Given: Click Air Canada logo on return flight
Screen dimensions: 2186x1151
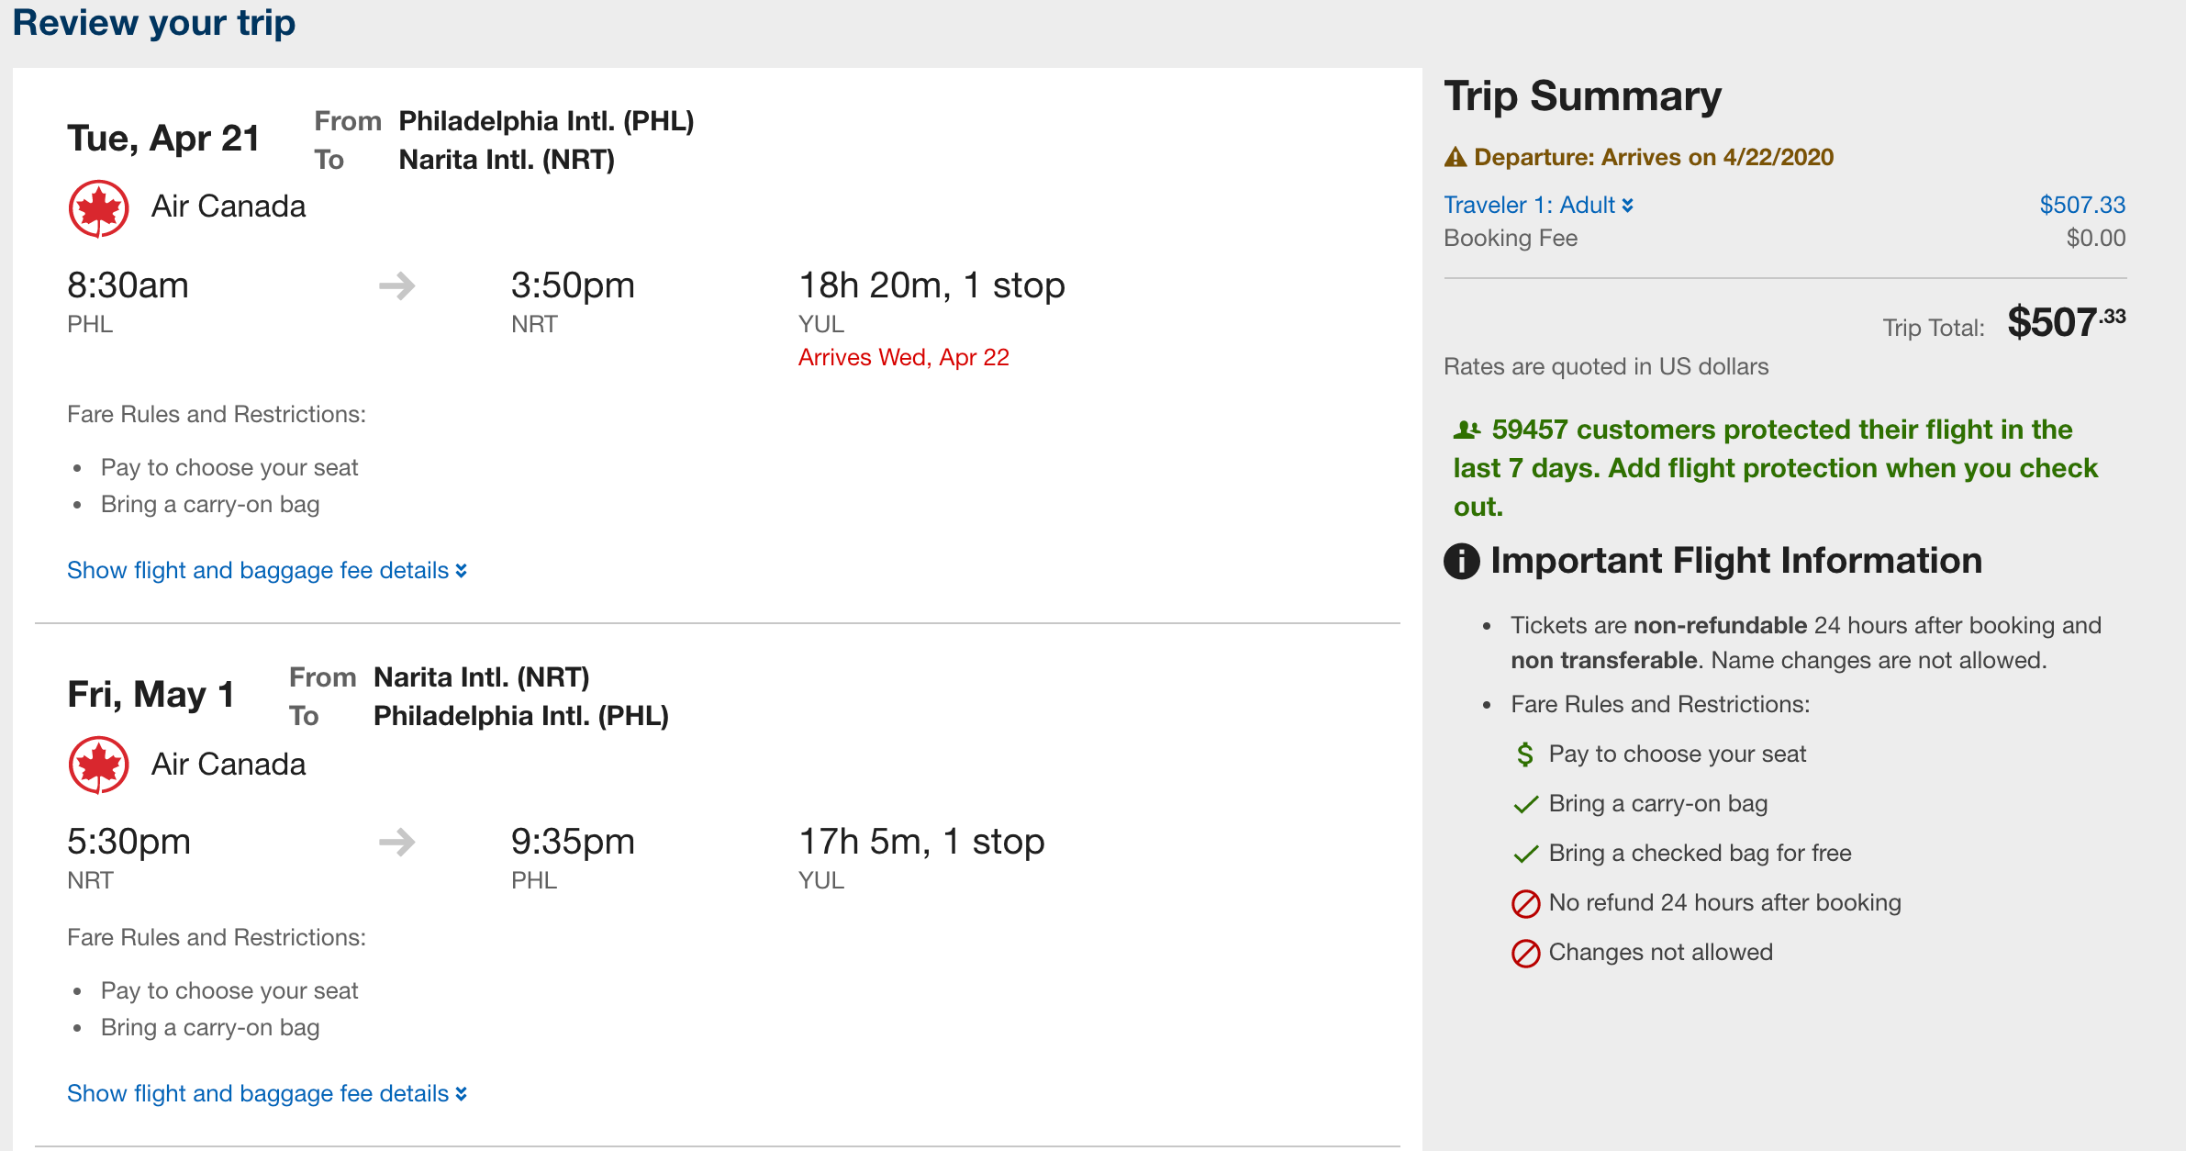Looking at the screenshot, I should coord(99,765).
